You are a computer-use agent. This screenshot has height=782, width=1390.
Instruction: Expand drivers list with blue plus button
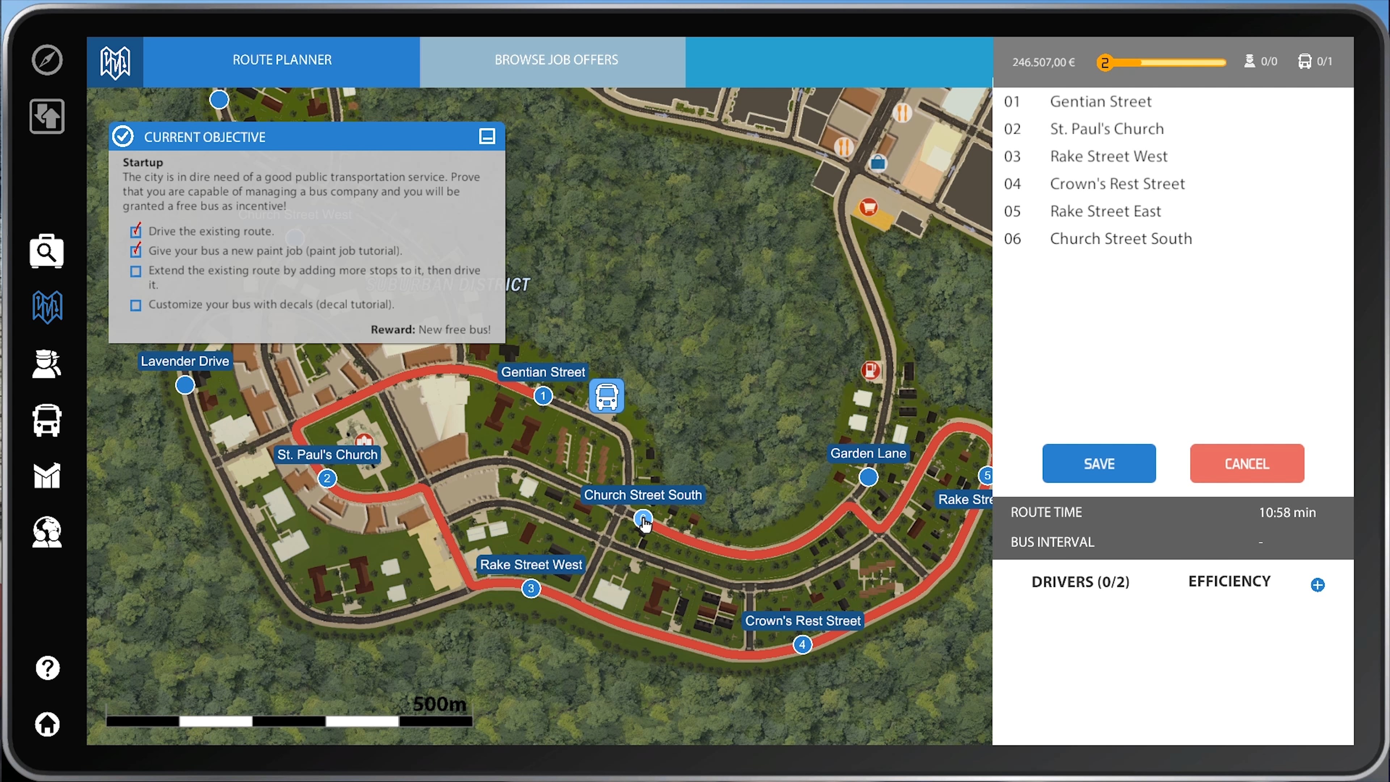point(1317,584)
